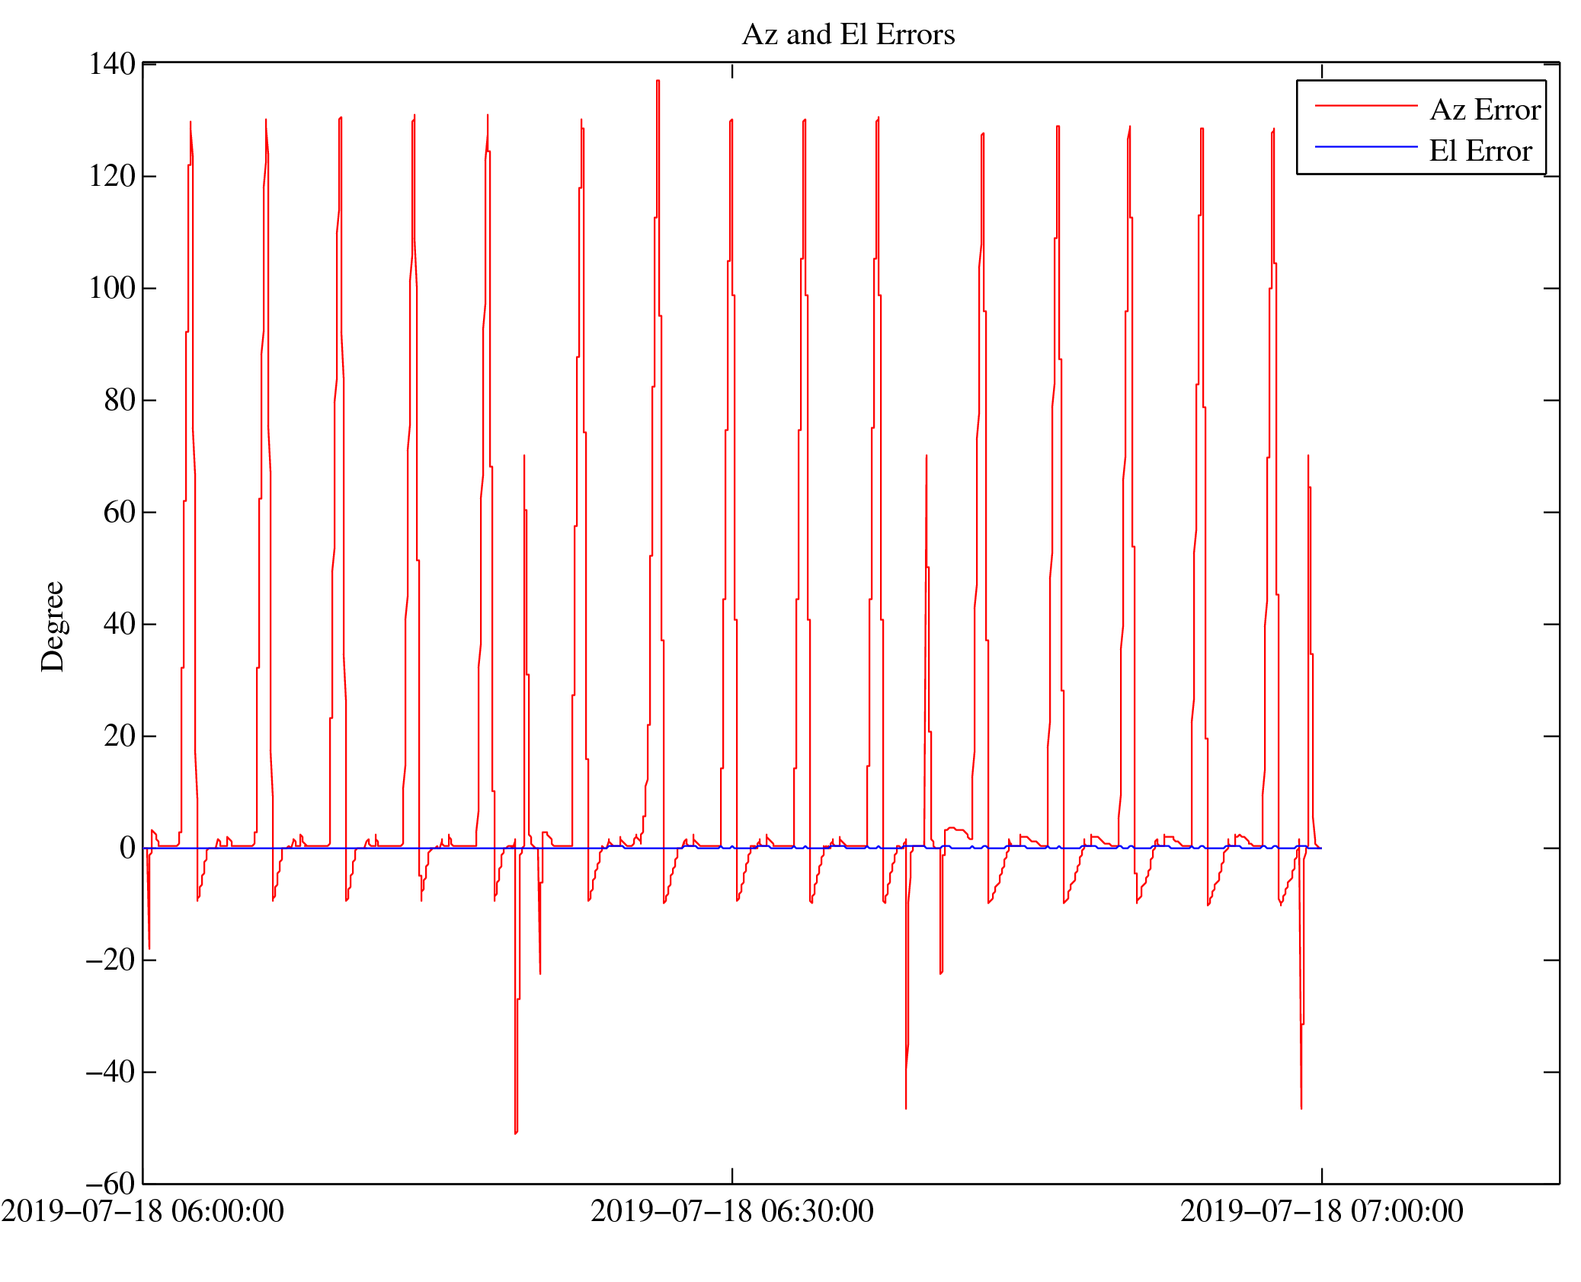Click the 2019-07-18 06:00:00 x-axis label
Viewport: 1581px width, 1282px height.
click(x=142, y=1212)
